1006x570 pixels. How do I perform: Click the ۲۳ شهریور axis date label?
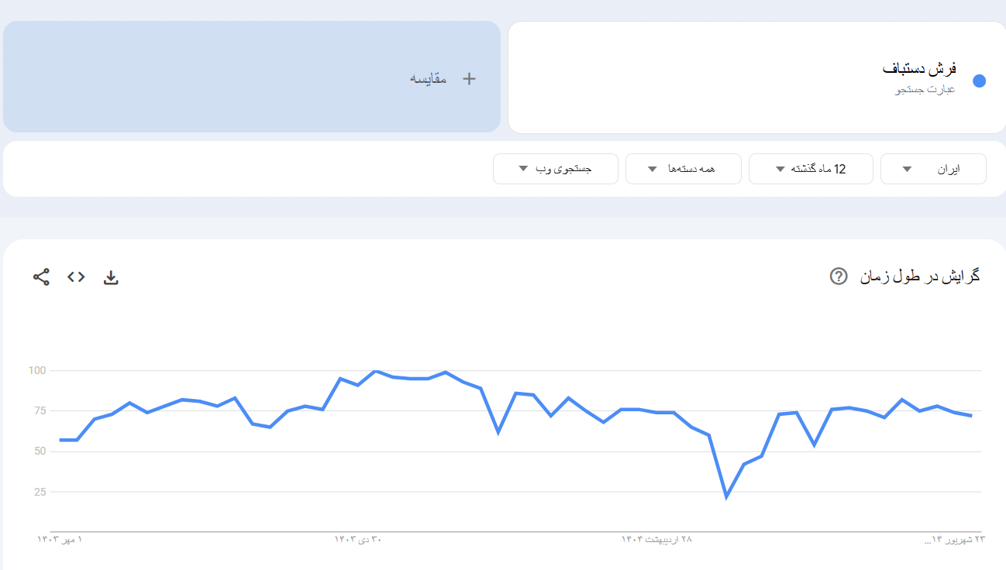[x=954, y=539]
